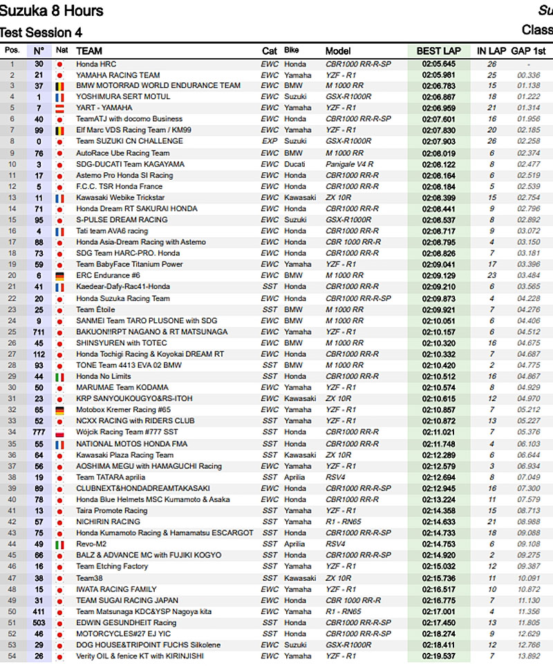
Task: Click the Austrian flag next to YART - YAMAHA
Action: [x=61, y=109]
